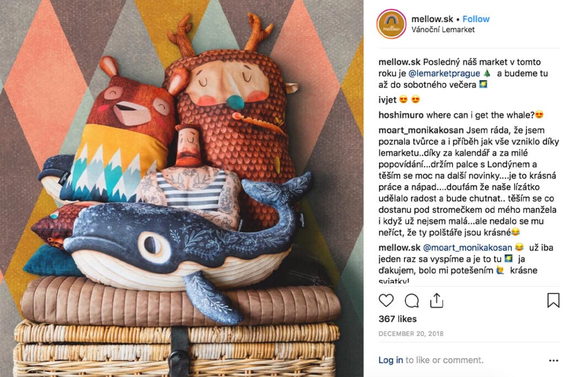View the 367 likes list
Image resolution: width=565 pixels, height=377 pixels.
(397, 319)
